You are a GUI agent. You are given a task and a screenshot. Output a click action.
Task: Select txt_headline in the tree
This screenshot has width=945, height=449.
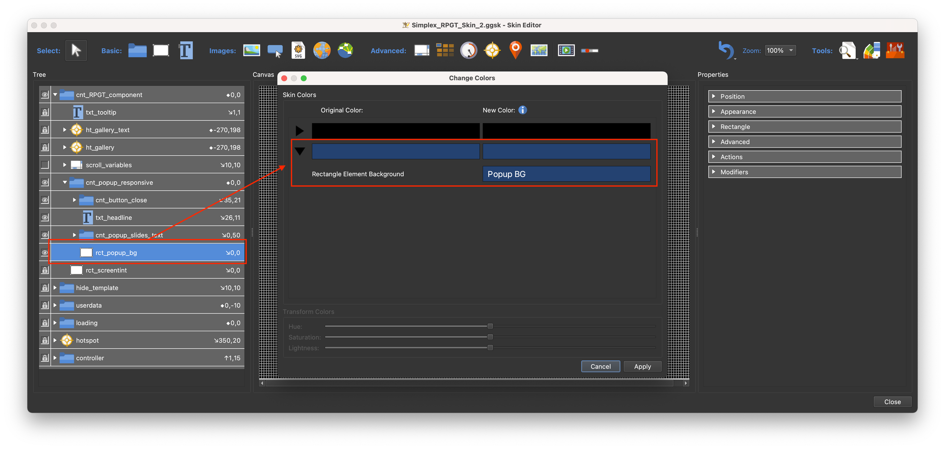(113, 218)
